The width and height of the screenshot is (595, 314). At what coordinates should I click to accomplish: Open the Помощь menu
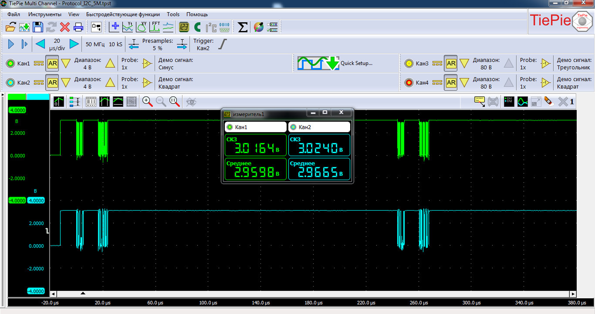coord(197,14)
